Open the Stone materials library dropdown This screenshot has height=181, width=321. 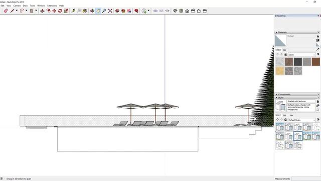pos(302,55)
